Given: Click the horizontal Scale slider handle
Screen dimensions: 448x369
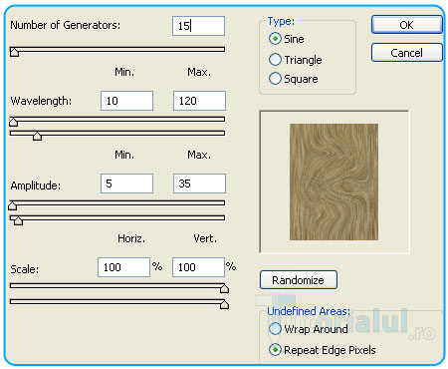Looking at the screenshot, I should pyautogui.click(x=225, y=288).
